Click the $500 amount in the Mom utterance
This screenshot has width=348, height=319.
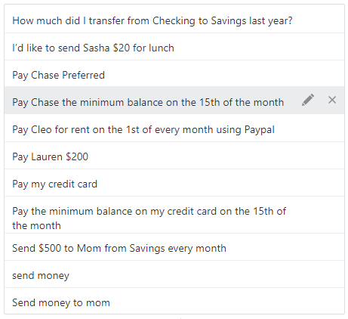click(50, 248)
